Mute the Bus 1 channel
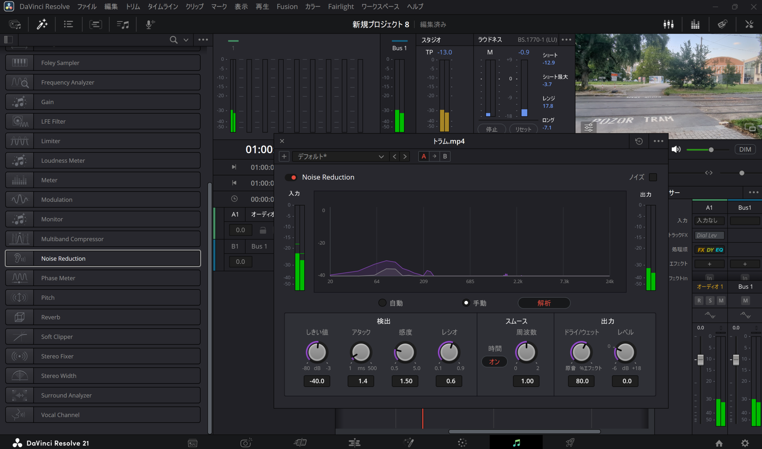 745,300
